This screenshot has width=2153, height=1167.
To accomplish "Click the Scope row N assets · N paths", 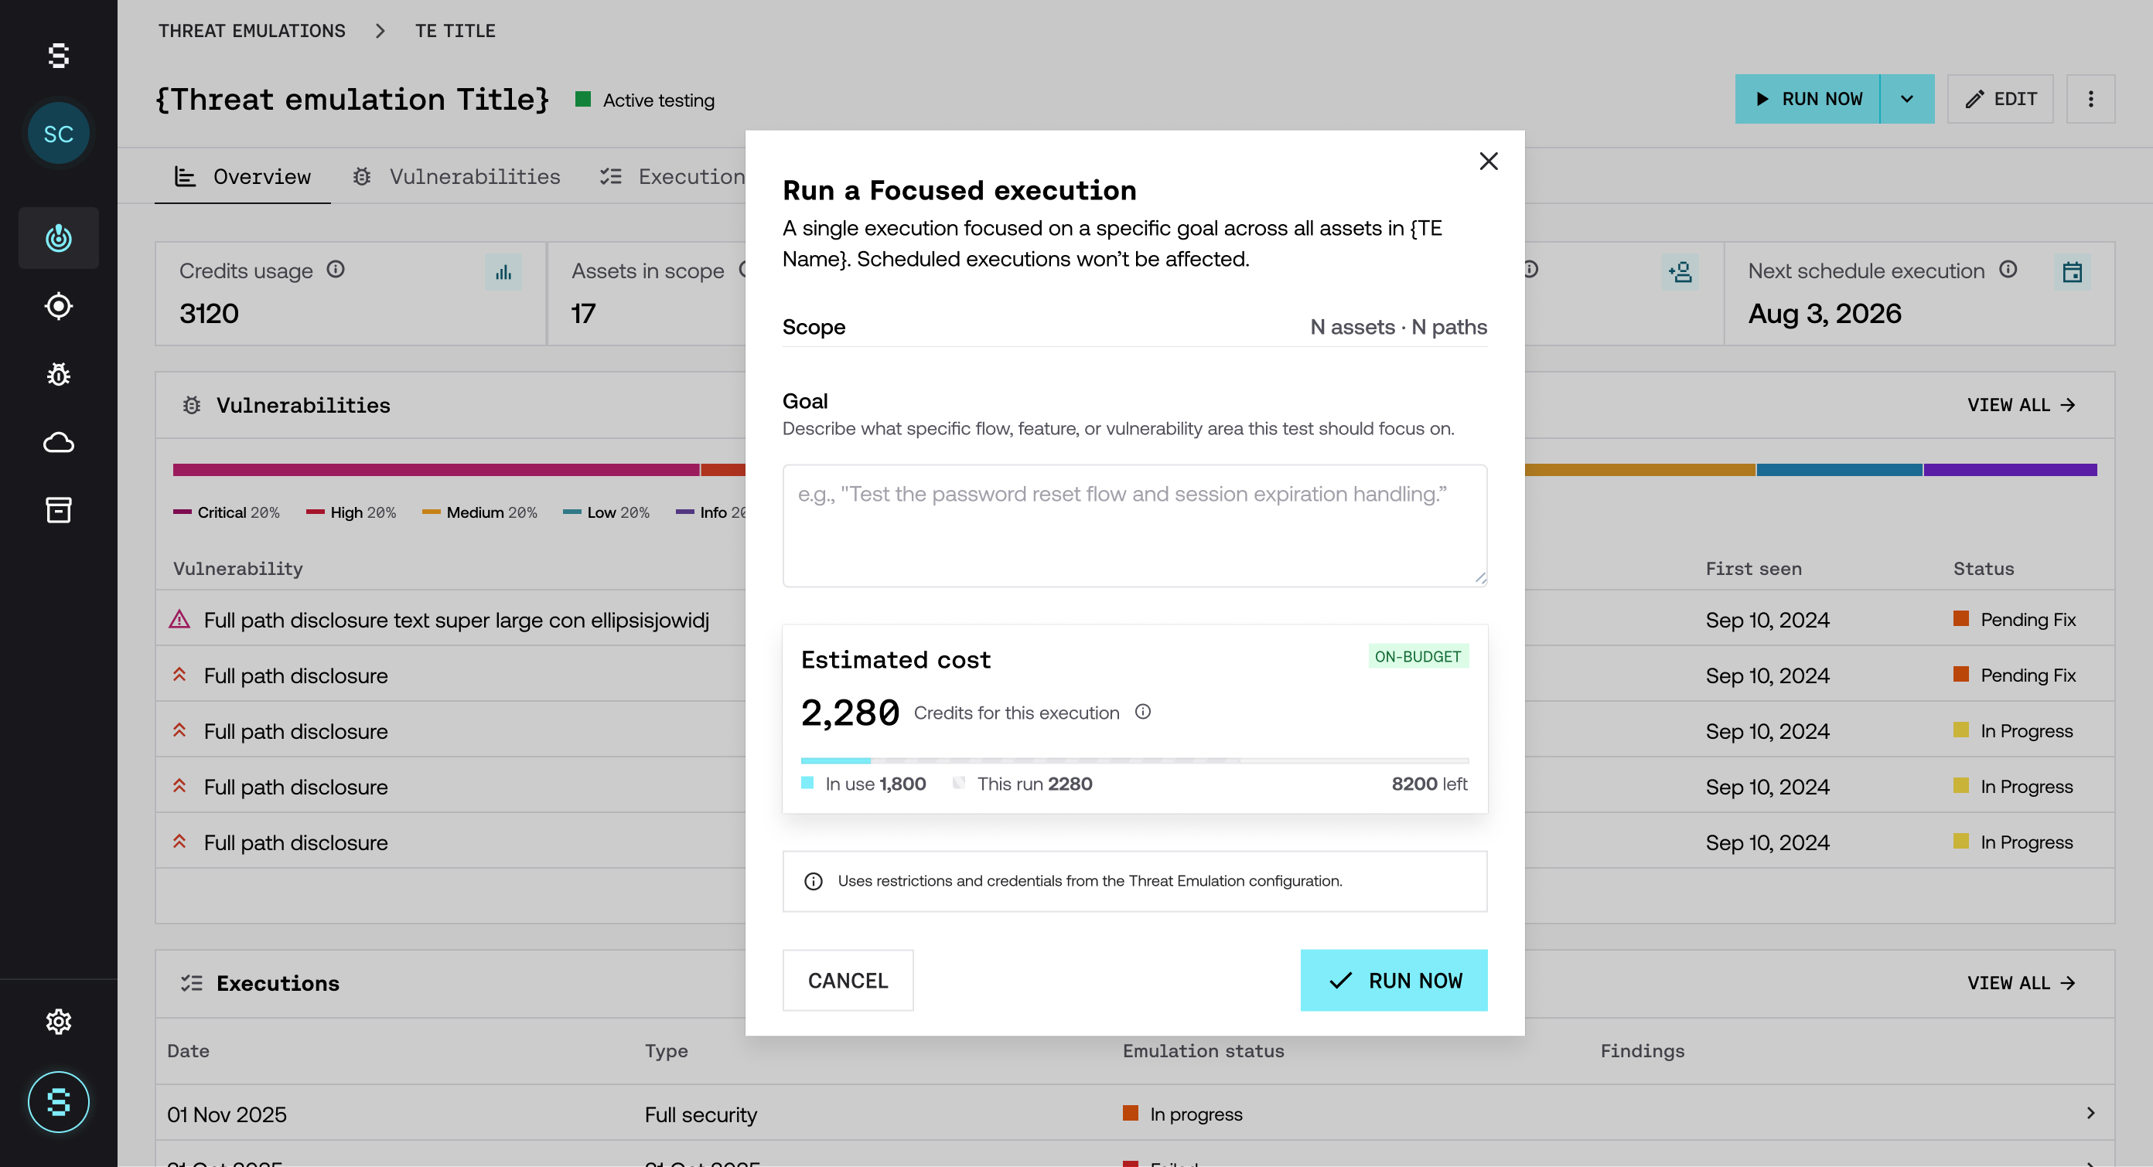I will [1135, 327].
